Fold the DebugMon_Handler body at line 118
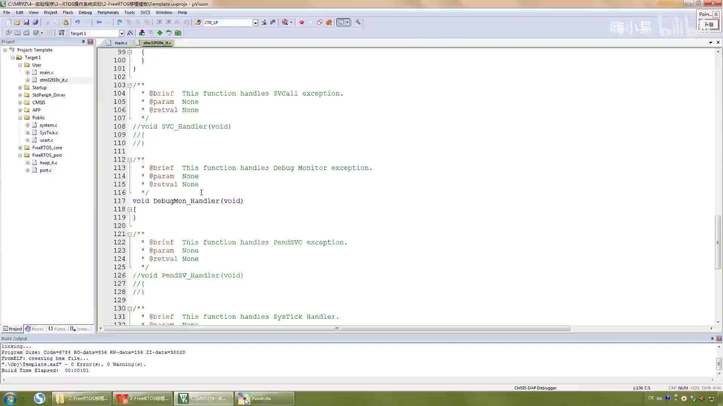 coord(130,209)
